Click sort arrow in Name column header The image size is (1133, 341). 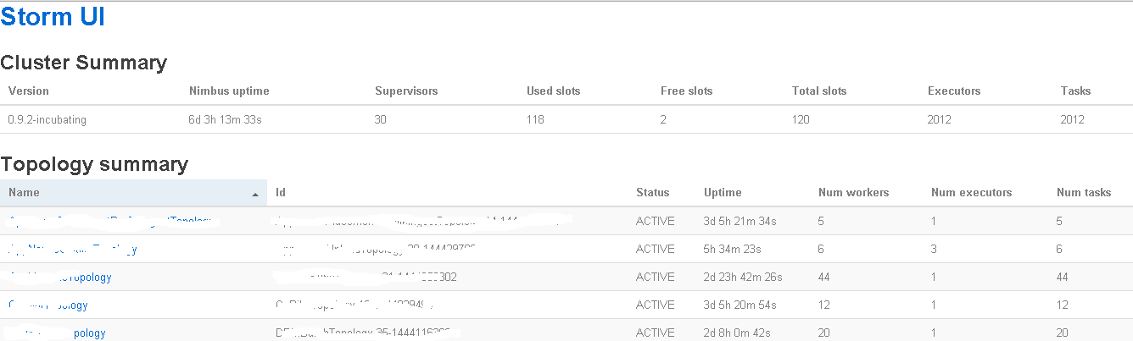click(255, 194)
